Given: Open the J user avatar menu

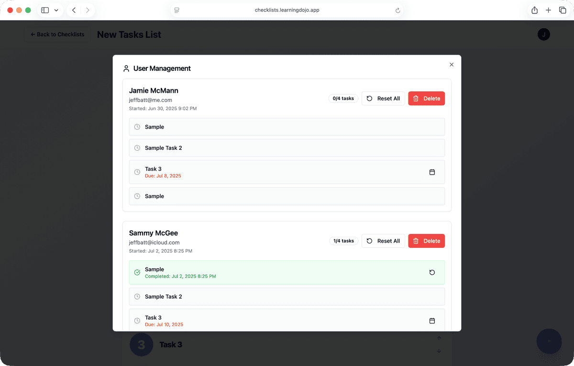Looking at the screenshot, I should 544,34.
